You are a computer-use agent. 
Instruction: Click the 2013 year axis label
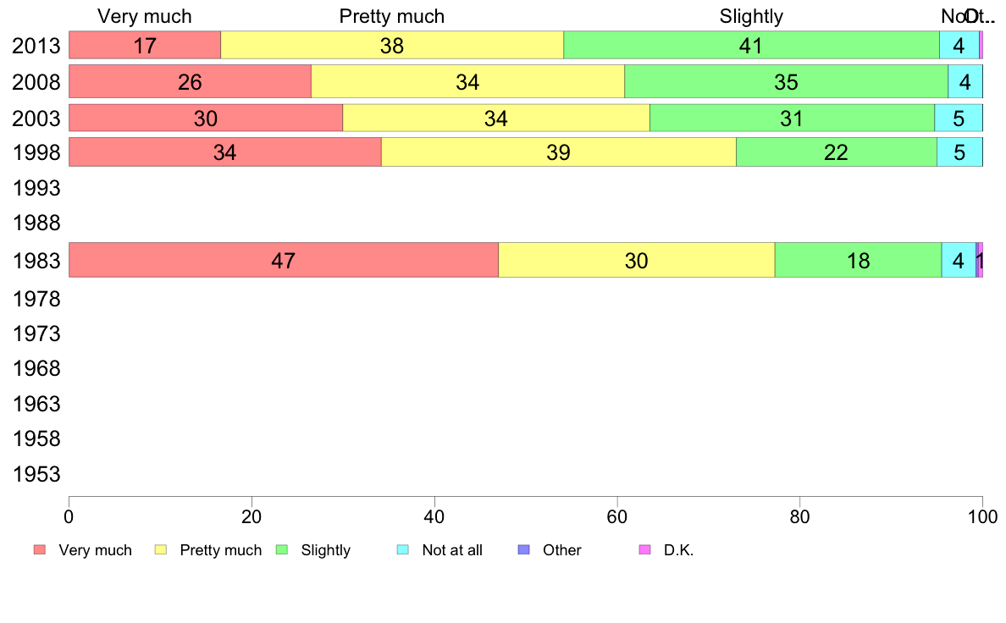click(x=36, y=46)
